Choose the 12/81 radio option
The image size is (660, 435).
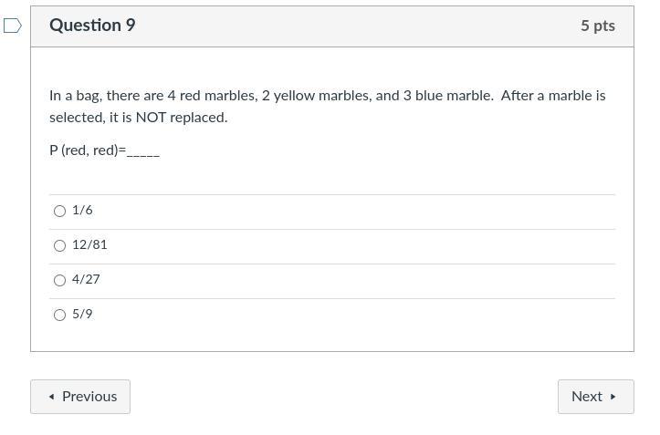(60, 245)
